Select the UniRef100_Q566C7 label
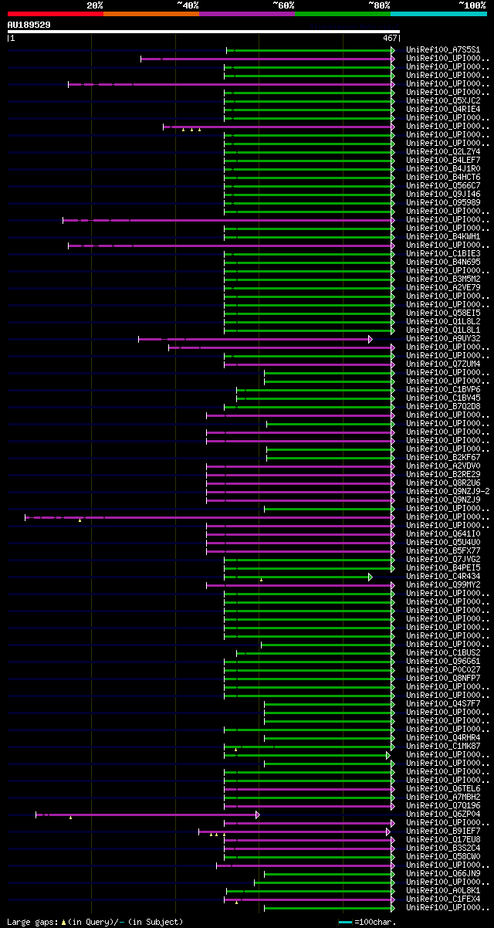 point(443,185)
